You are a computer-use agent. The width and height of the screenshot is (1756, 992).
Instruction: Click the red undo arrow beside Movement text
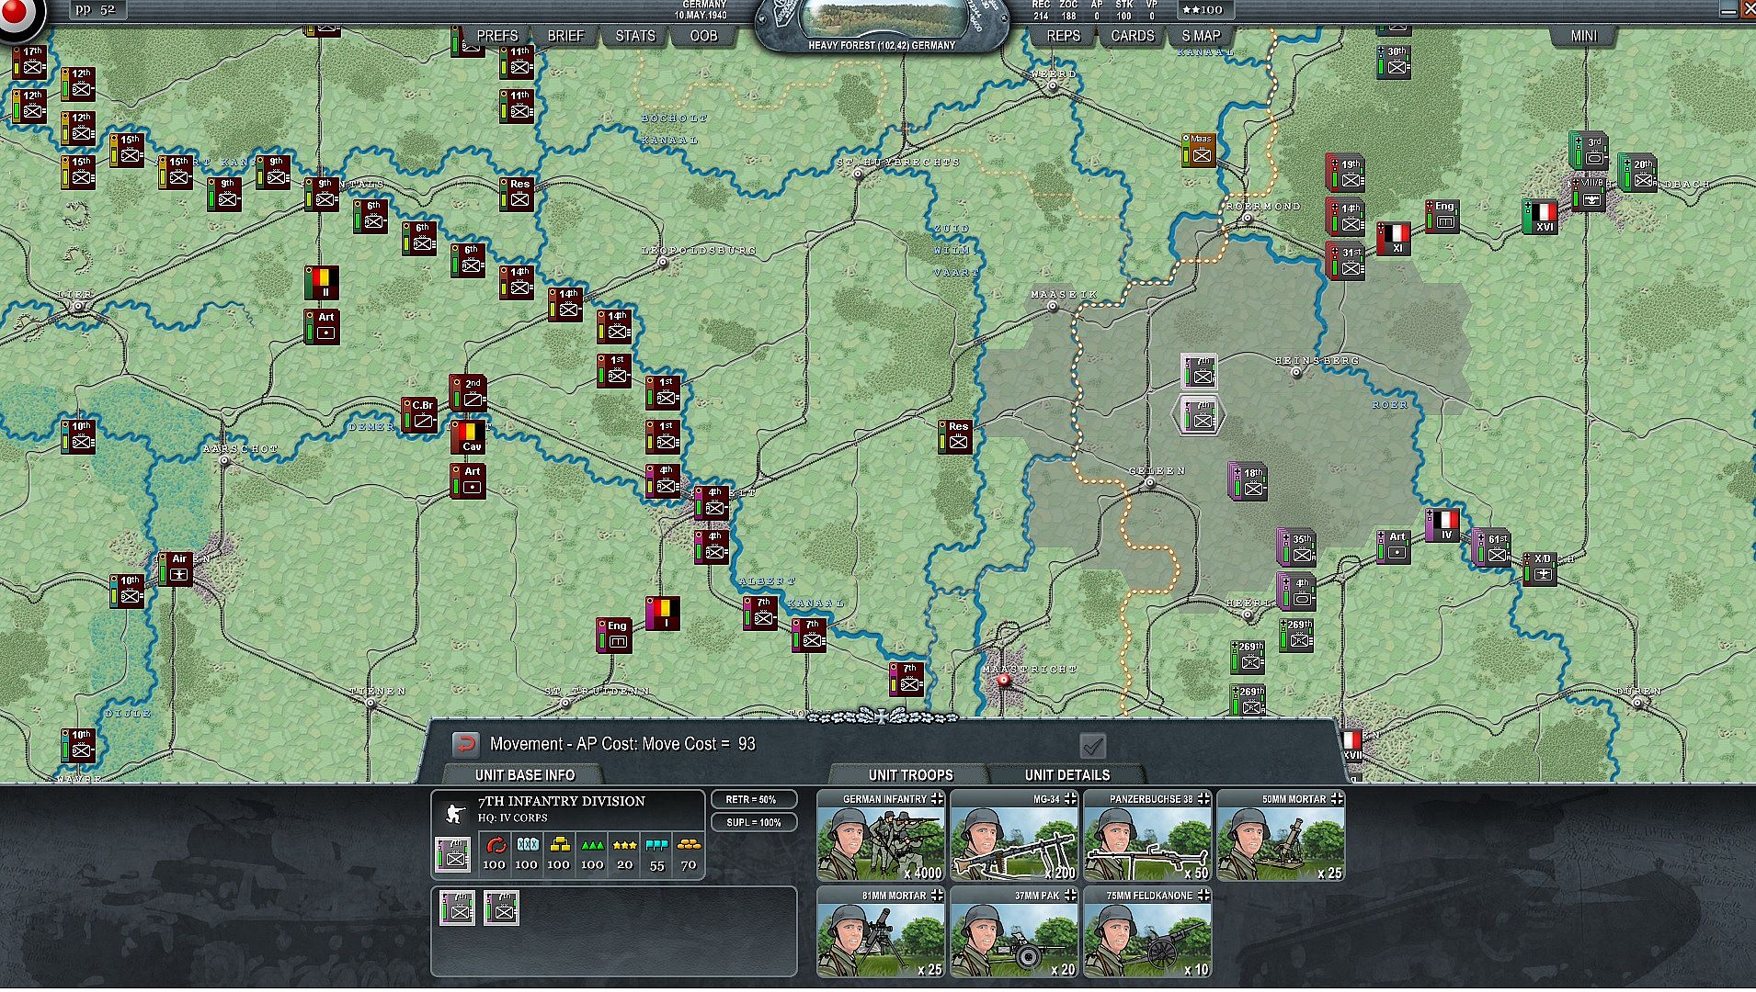(x=466, y=744)
